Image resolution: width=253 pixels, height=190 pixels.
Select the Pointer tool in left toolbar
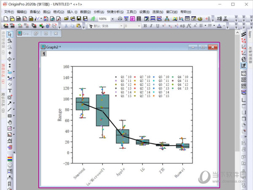[x=10, y=35]
